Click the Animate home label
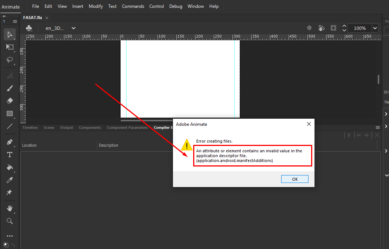The width and height of the screenshot is (389, 249). (10, 7)
